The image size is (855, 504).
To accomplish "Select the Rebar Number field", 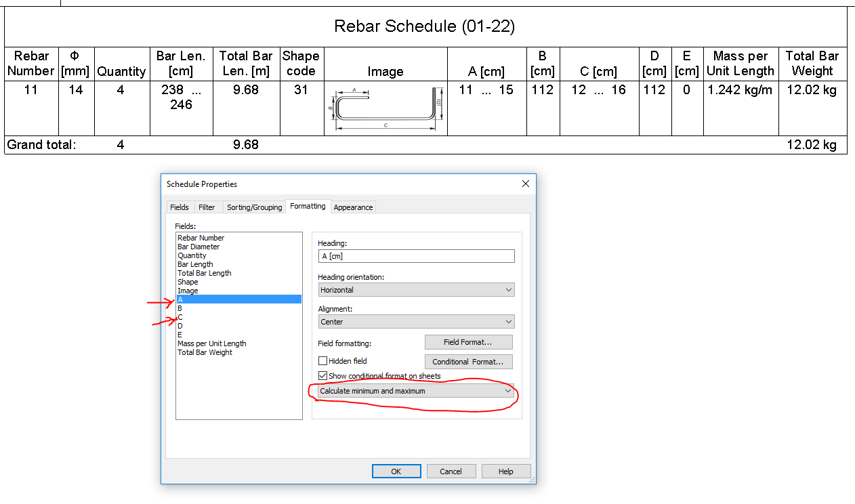I will coord(201,238).
